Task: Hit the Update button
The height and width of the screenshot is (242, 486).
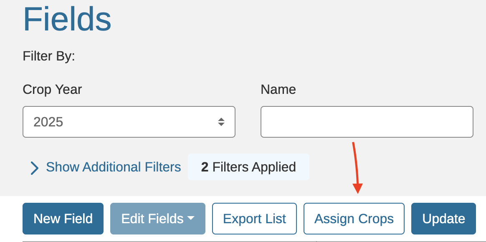Action: pos(443,219)
